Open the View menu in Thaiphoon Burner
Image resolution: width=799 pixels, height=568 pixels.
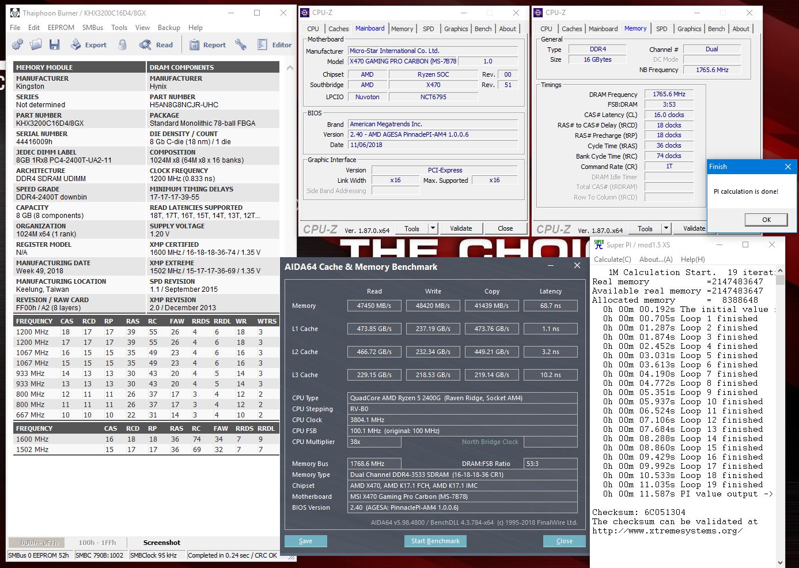[x=142, y=27]
